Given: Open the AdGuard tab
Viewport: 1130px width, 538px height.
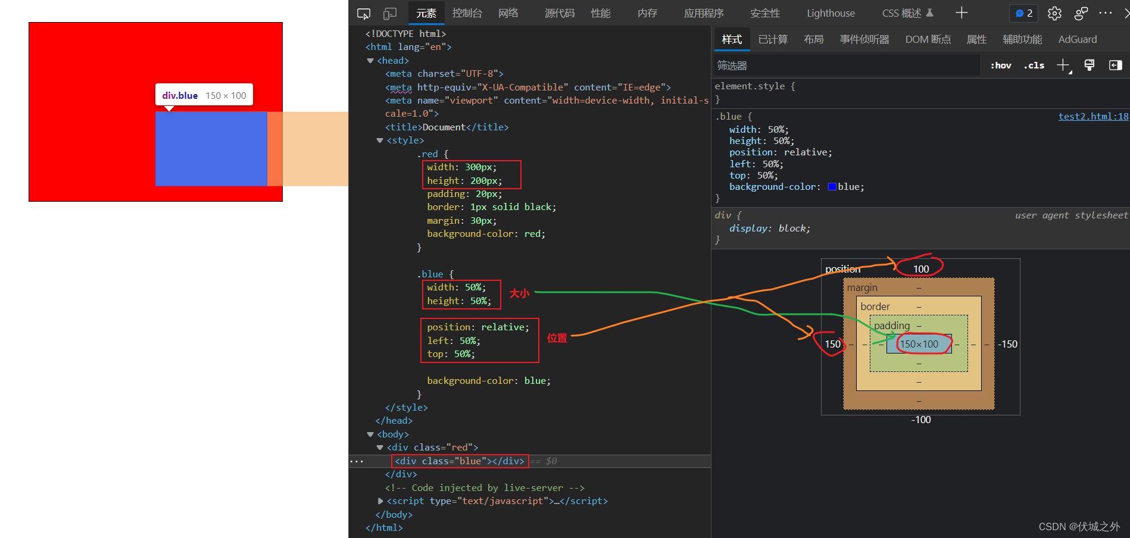Looking at the screenshot, I should click(x=1078, y=39).
